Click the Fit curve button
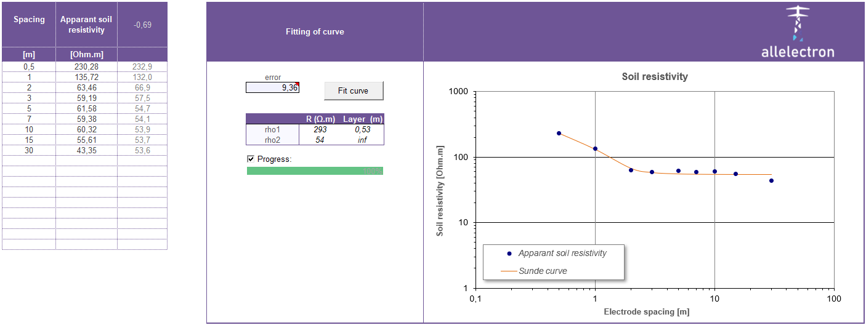 [x=354, y=90]
